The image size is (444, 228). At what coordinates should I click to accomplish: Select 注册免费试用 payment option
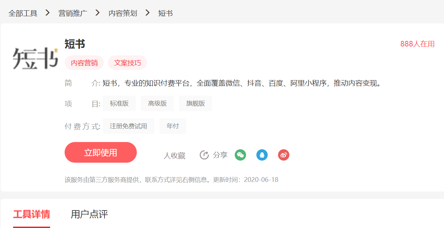pos(129,126)
